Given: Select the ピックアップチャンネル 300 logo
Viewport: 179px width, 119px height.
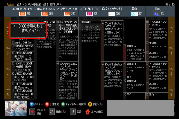Looking at the screenshot, I should point(112,14).
